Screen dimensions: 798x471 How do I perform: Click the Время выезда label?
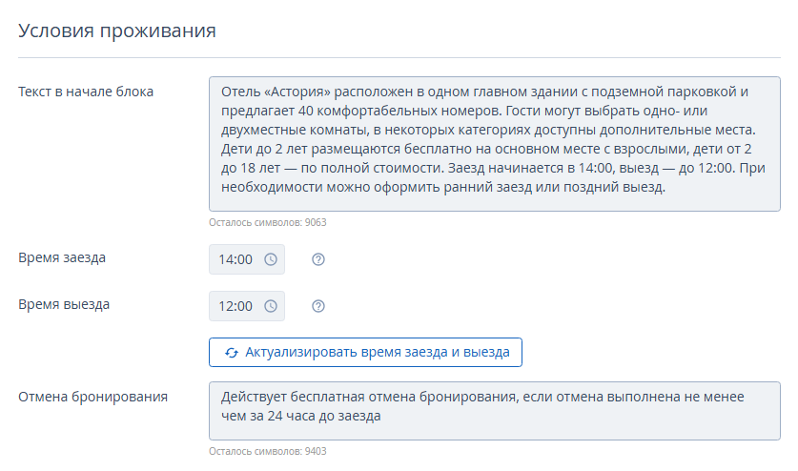pyautogui.click(x=64, y=304)
